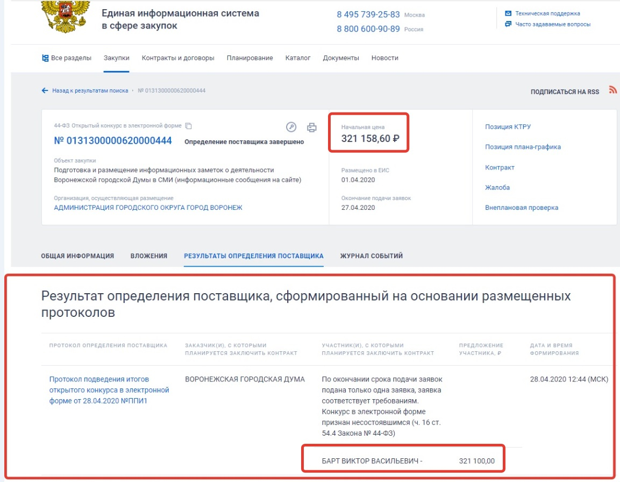Click the ПРЕДЛОЖЕНИЕ УЧАСТНИКА column header
Viewport: 620px width, 482px height.
click(481, 349)
